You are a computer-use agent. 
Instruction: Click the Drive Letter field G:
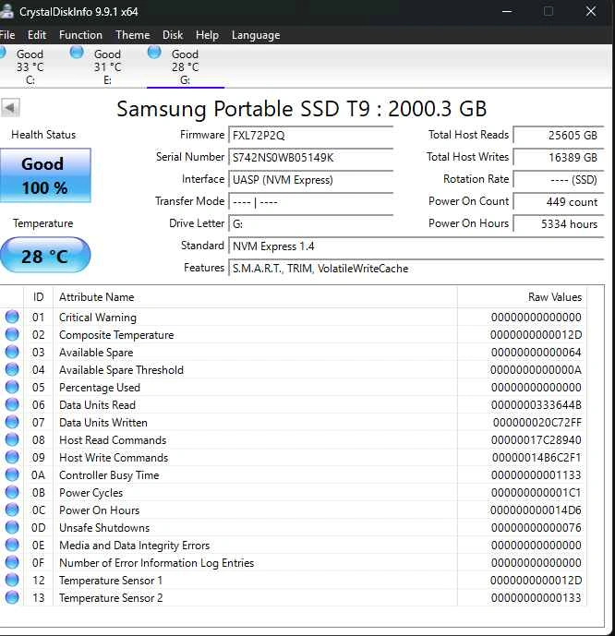311,224
